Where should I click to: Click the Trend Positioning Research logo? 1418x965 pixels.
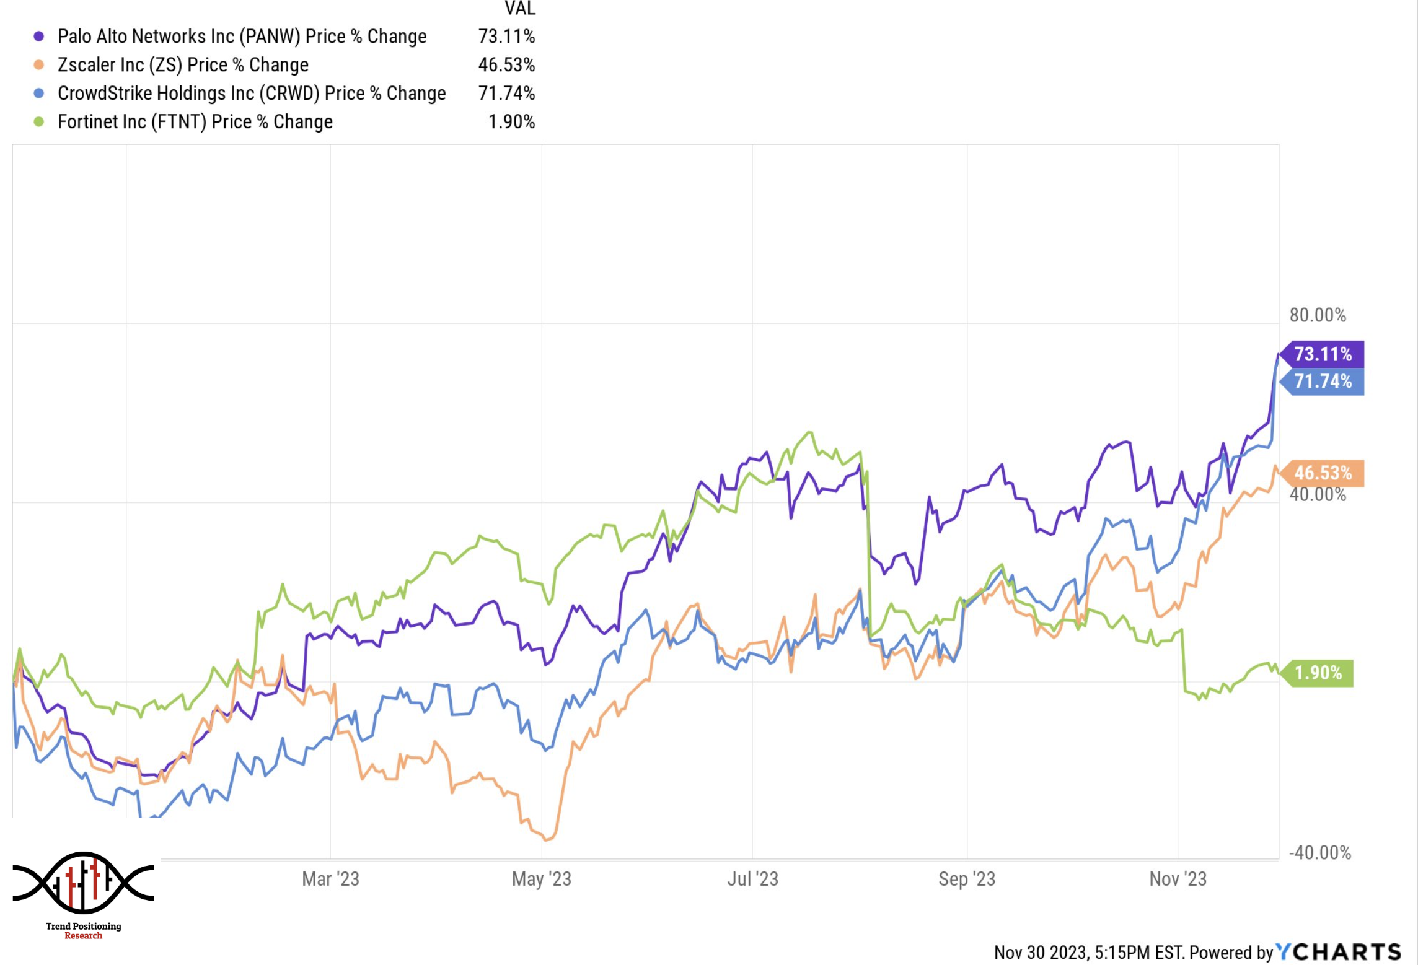click(83, 893)
